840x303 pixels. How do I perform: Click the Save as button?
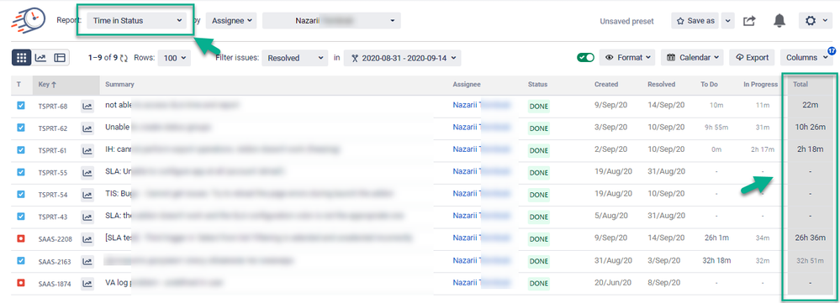[695, 21]
